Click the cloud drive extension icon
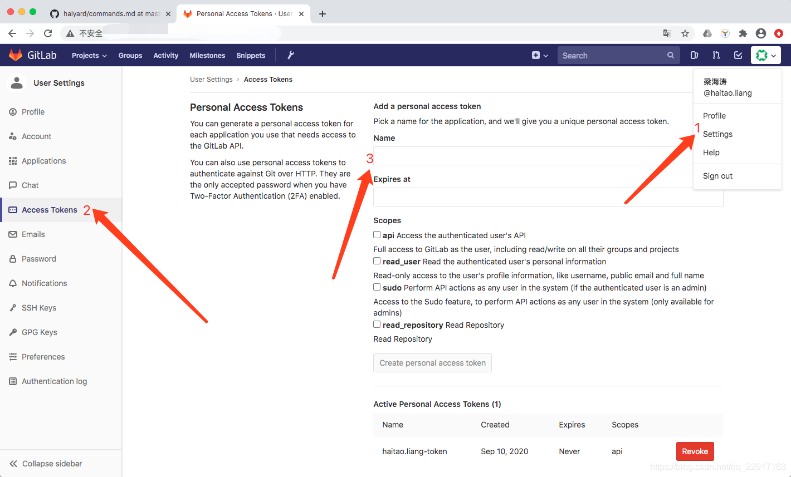Screen dimensions: 791x477 click(x=707, y=33)
